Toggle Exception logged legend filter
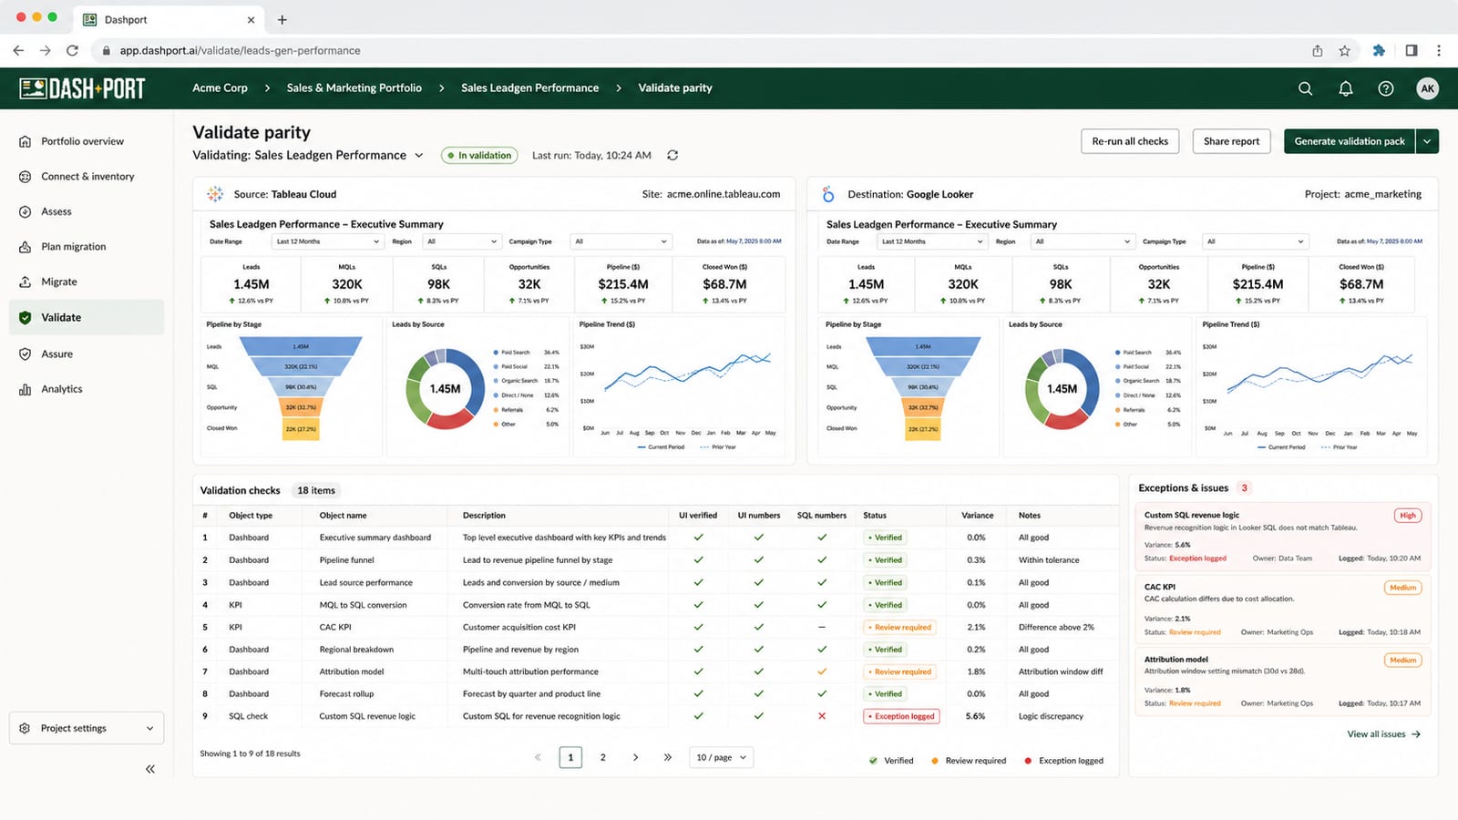This screenshot has width=1458, height=820. point(1063,761)
